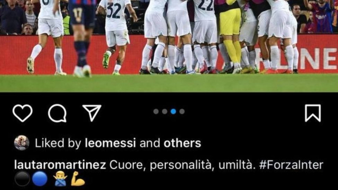
Task: Open the lautaromartinez profile from caption
Action: (x=60, y=165)
